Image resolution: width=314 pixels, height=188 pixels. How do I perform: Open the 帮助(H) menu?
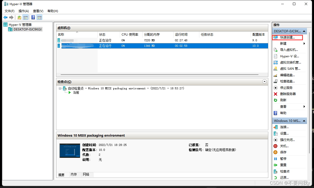coord(53,11)
